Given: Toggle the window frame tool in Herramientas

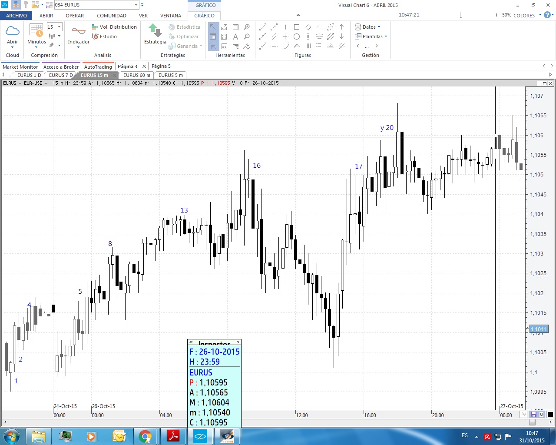Looking at the screenshot, I should 213,37.
